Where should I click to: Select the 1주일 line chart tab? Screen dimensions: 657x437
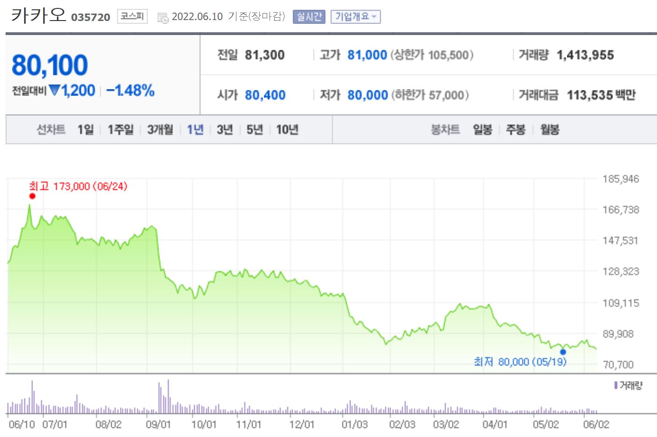tap(120, 129)
